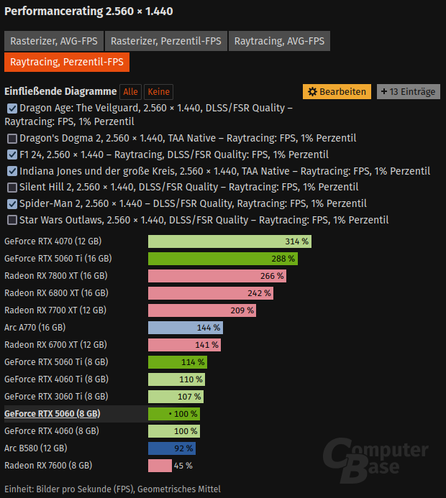446x498 pixels.
Task: Enable the Star Wars Outlaws checkbox
Action: click(12, 220)
